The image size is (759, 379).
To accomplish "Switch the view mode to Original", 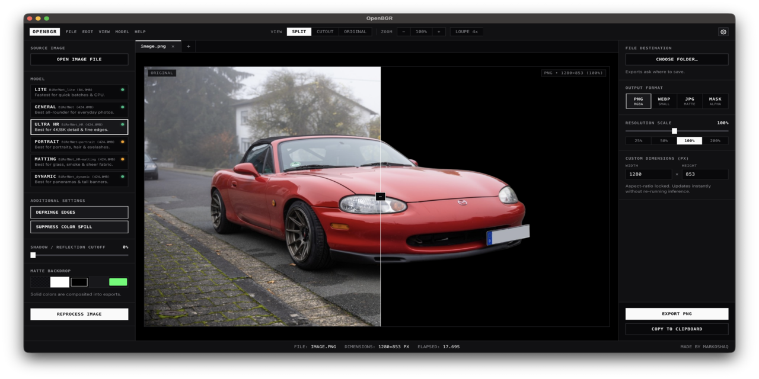I will (x=355, y=32).
